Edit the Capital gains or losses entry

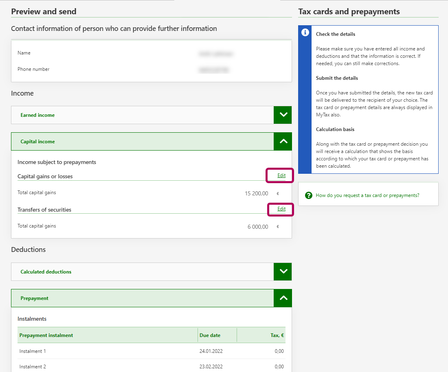(x=281, y=175)
